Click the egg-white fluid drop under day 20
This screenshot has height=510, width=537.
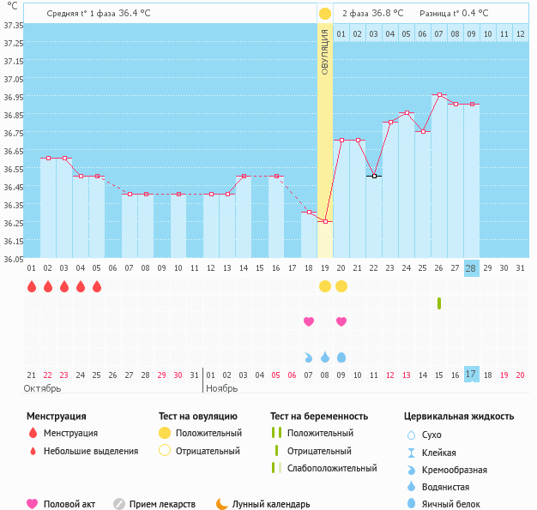click(x=341, y=357)
